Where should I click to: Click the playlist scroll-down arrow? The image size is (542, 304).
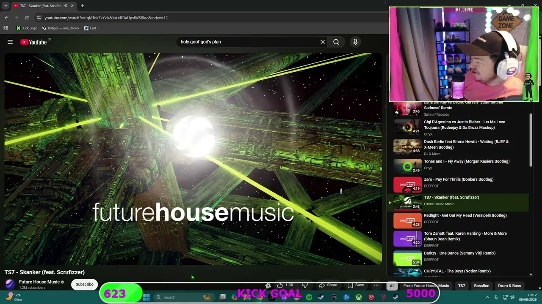(531, 274)
